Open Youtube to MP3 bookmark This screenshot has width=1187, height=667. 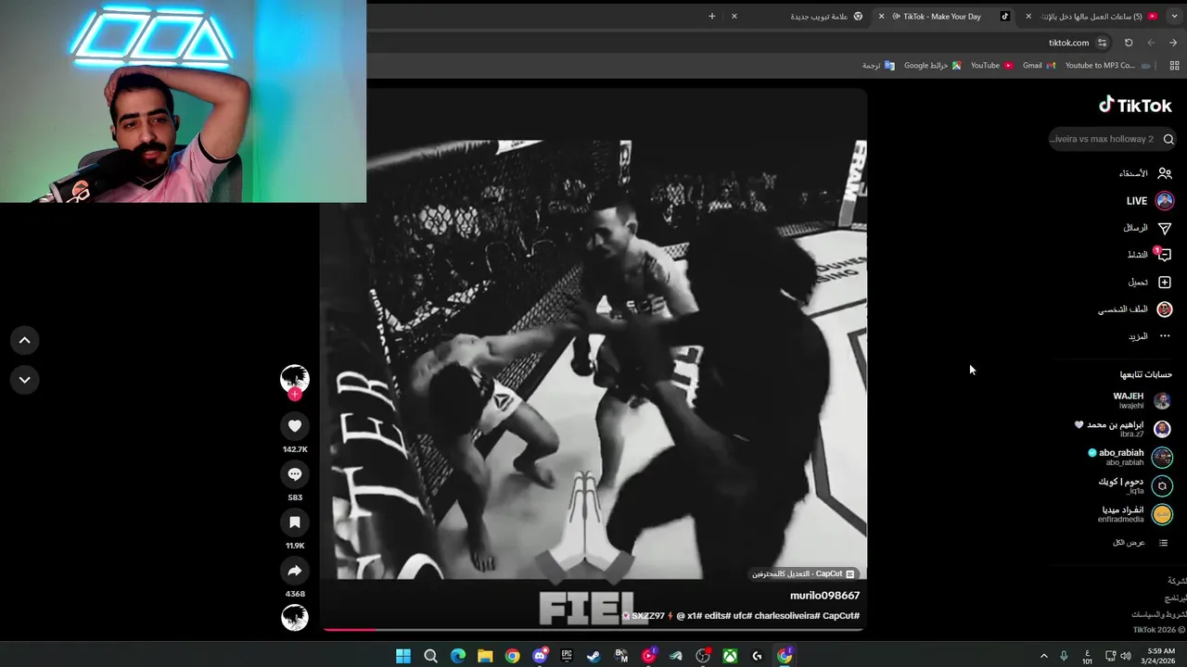[x=1108, y=66]
